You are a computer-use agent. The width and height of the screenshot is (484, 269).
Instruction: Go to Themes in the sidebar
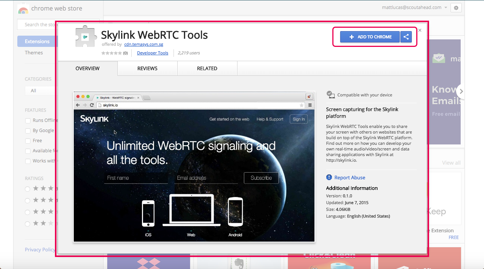[x=34, y=53]
